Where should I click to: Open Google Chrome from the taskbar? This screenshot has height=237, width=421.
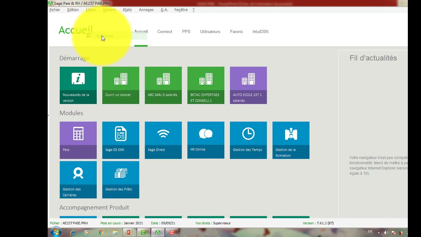(x=101, y=232)
